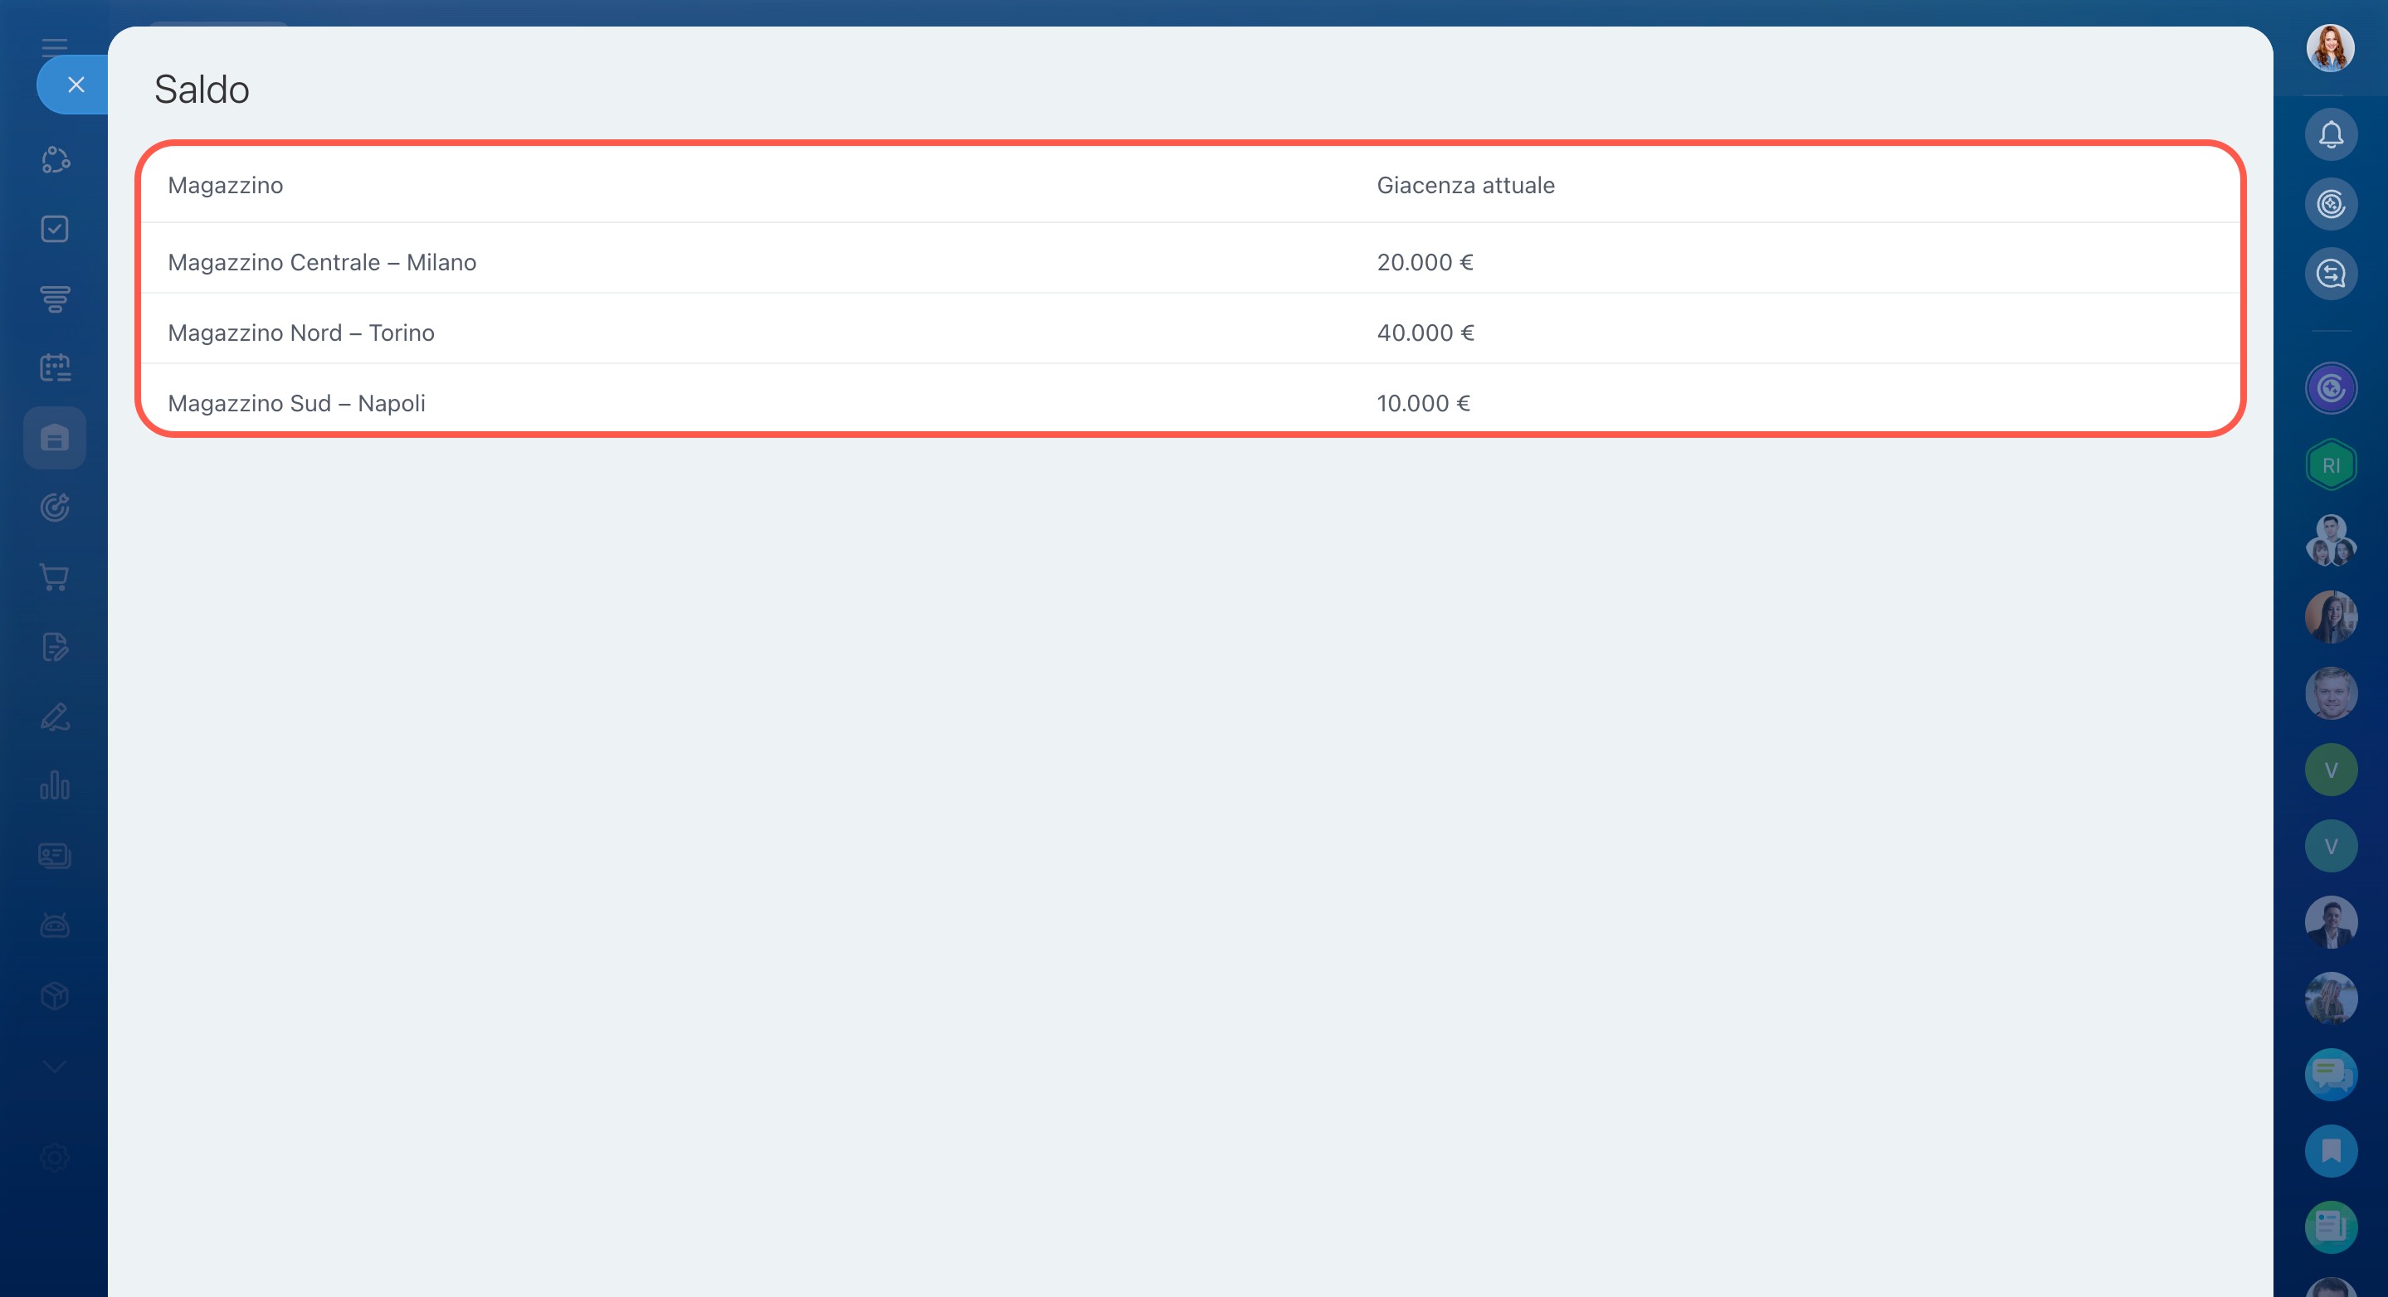Select Magazzino Centrale – Milano row
This screenshot has width=2388, height=1297.
coord(322,262)
